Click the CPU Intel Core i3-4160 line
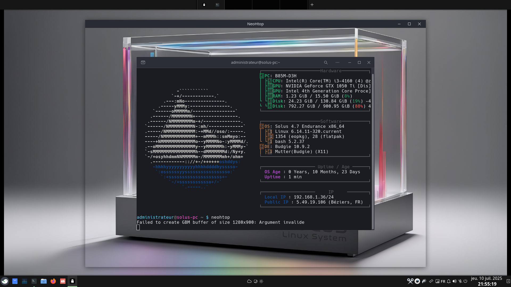The height and width of the screenshot is (287, 511). [319, 81]
